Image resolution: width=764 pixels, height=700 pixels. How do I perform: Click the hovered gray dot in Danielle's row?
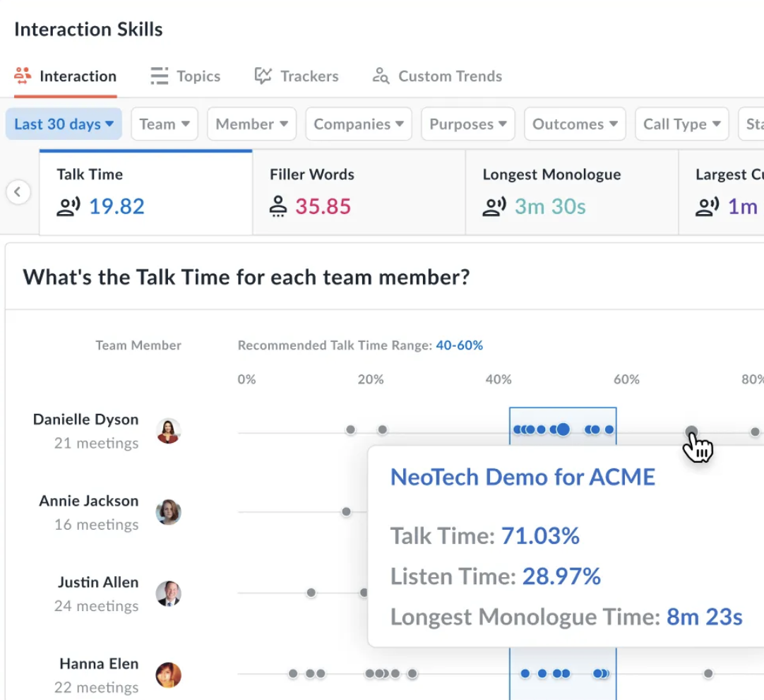pyautogui.click(x=691, y=432)
